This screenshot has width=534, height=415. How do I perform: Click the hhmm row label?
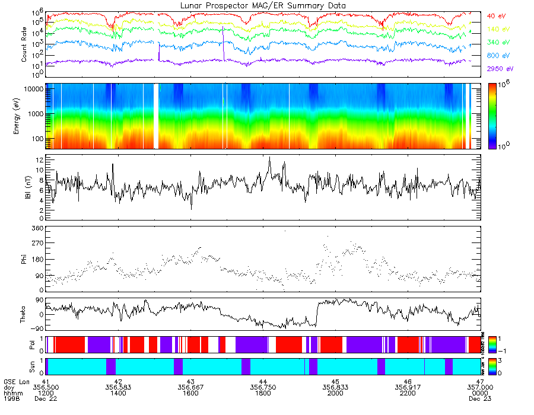pyautogui.click(x=13, y=393)
